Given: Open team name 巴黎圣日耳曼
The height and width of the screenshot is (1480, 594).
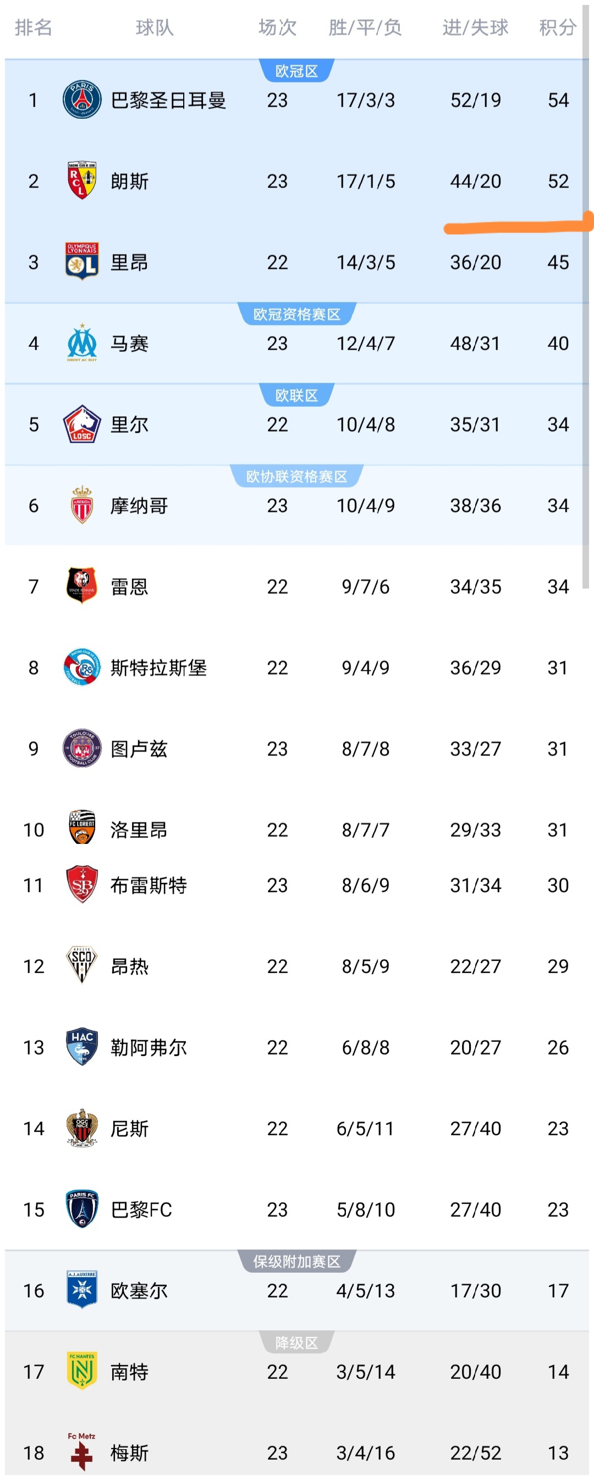Looking at the screenshot, I should tap(168, 101).
